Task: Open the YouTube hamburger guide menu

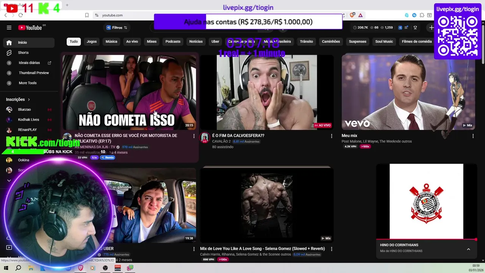Action: pos(9,27)
